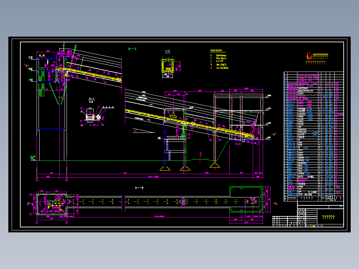Select the A—A plan view title

[139, 188]
